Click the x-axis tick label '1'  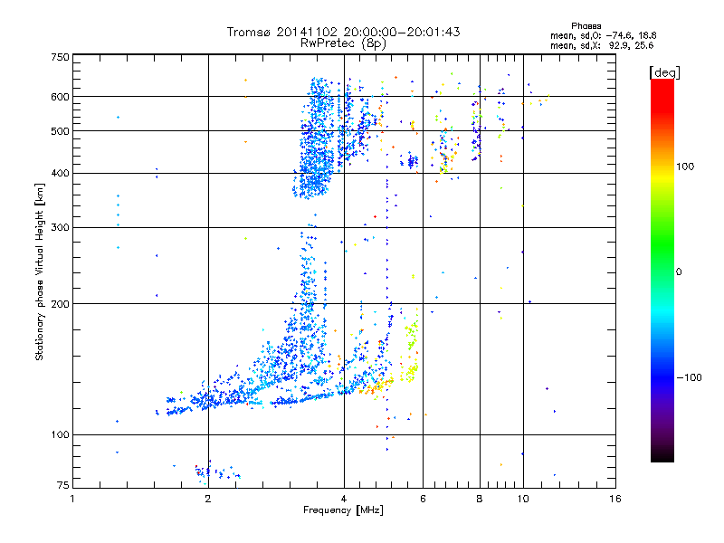point(72,499)
